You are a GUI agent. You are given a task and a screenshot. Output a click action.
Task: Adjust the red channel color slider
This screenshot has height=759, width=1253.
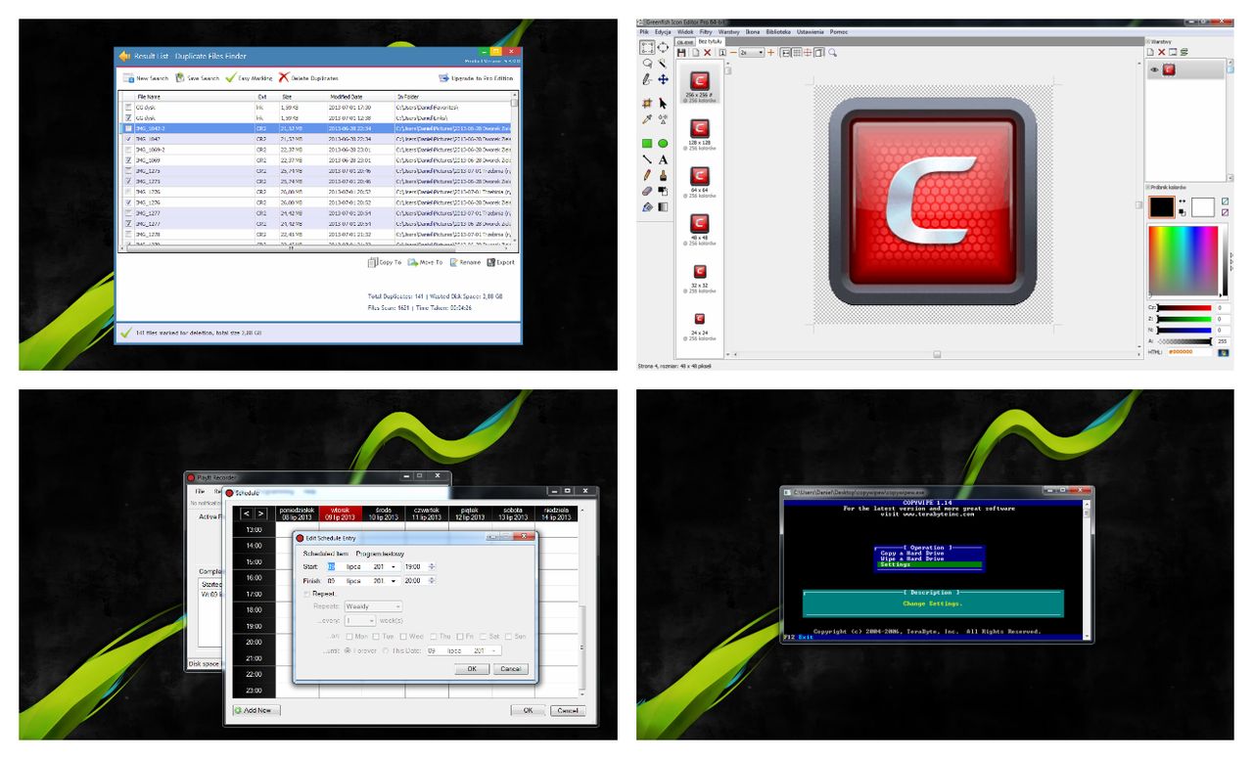coord(1185,308)
